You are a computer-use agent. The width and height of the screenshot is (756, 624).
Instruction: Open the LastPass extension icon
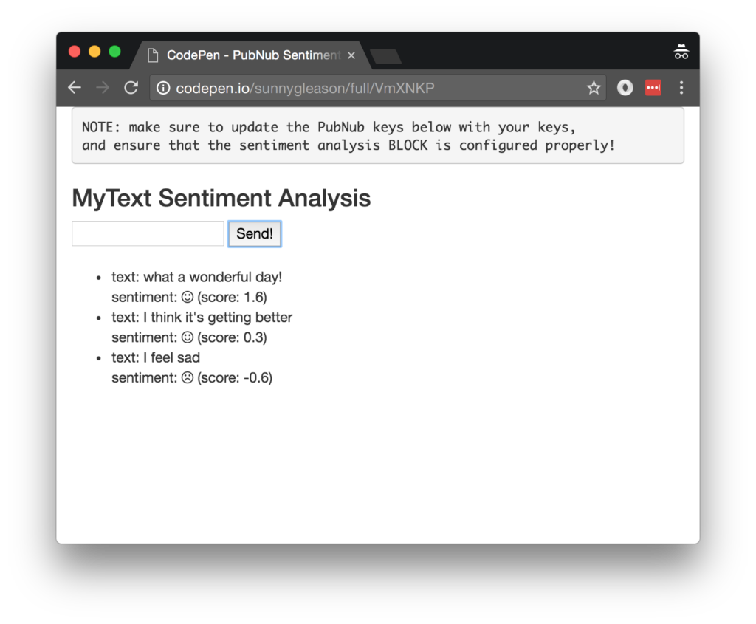(653, 87)
